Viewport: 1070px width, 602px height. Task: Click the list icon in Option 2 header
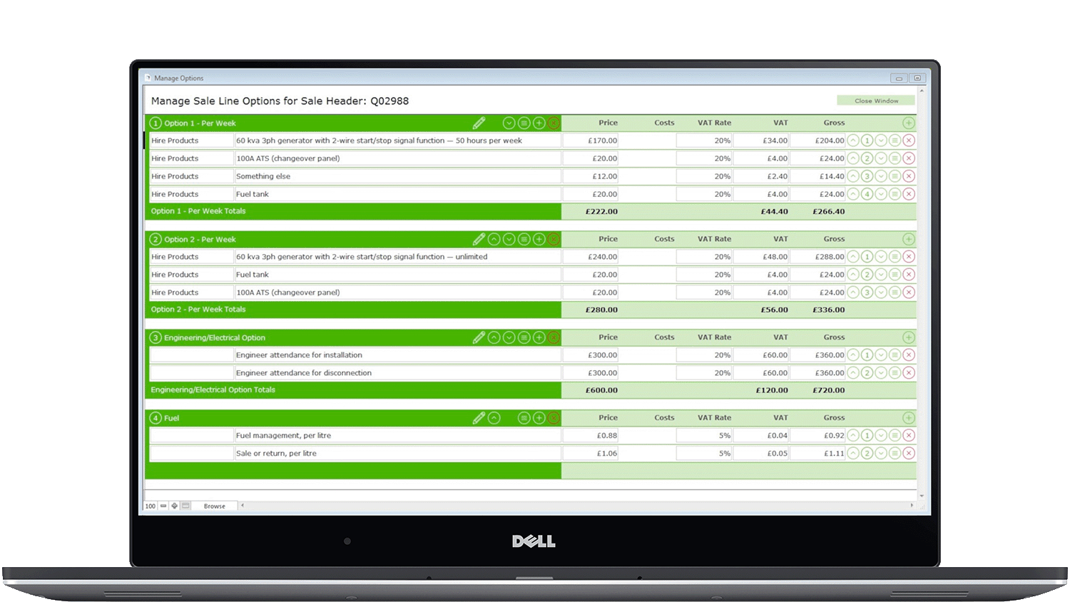tap(524, 239)
